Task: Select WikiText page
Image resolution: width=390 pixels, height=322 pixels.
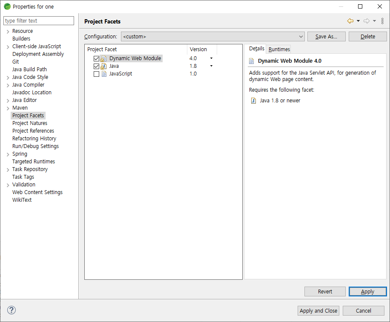Action: click(x=22, y=200)
